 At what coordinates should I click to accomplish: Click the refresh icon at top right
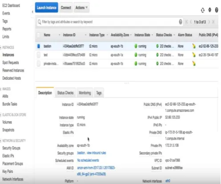click(x=203, y=10)
